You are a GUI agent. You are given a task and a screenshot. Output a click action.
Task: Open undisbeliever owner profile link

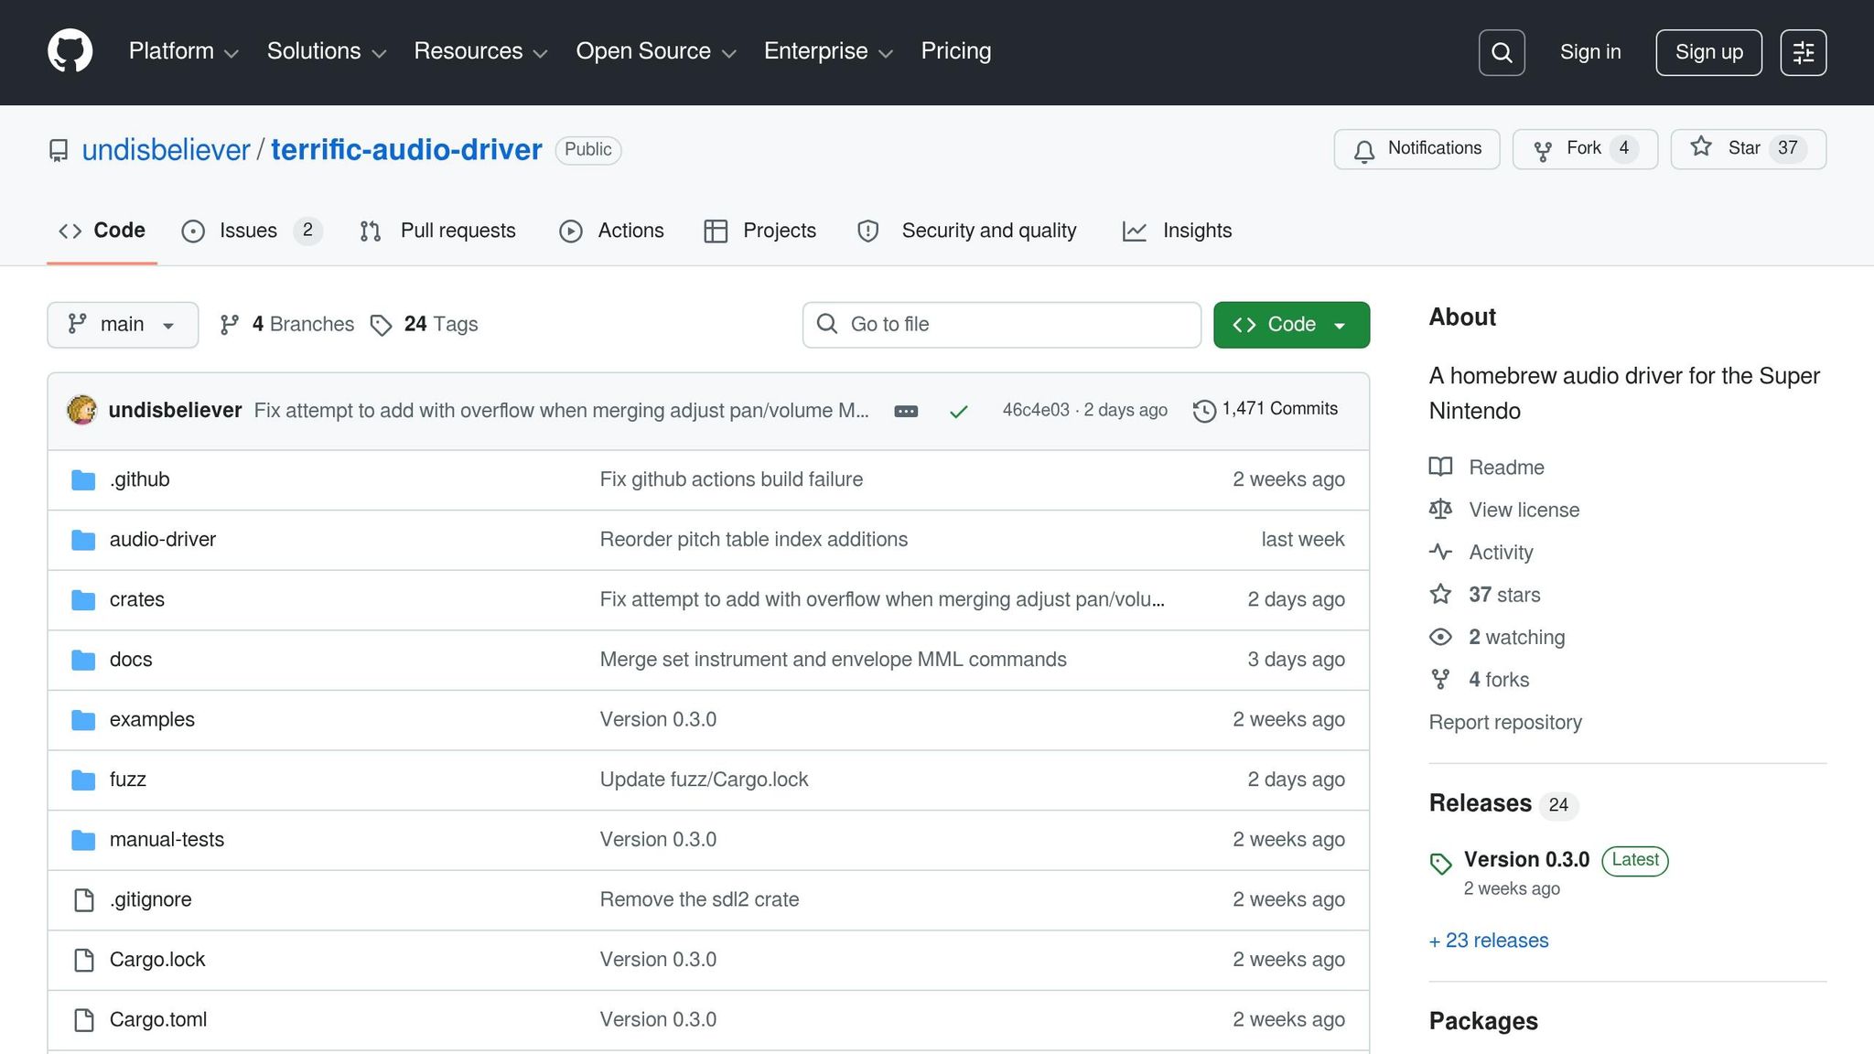pyautogui.click(x=166, y=150)
